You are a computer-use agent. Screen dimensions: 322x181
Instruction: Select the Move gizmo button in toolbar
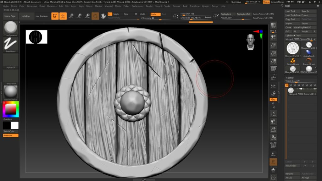pos(71,16)
